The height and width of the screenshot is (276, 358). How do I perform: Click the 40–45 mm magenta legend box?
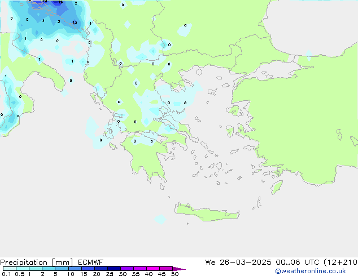coord(153,269)
